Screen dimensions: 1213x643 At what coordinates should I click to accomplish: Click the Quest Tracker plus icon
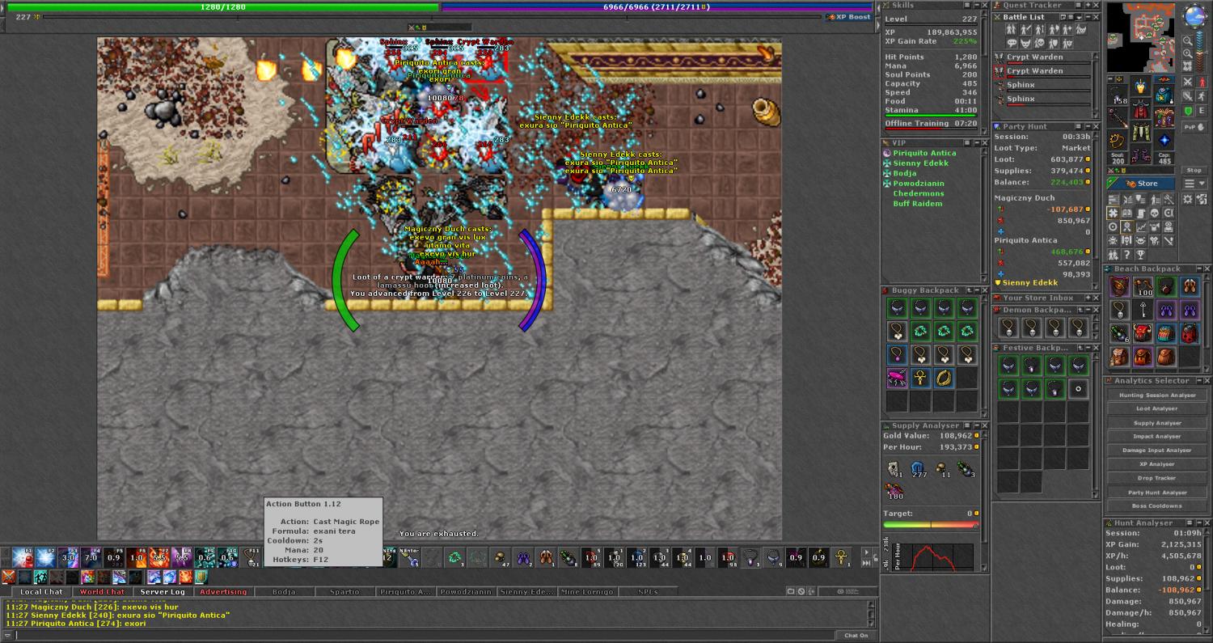[x=1088, y=5]
